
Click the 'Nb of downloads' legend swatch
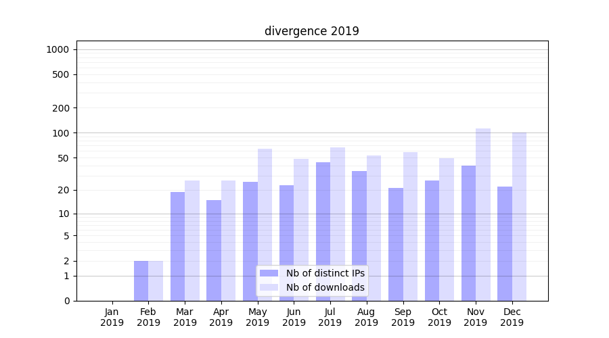[x=269, y=287]
